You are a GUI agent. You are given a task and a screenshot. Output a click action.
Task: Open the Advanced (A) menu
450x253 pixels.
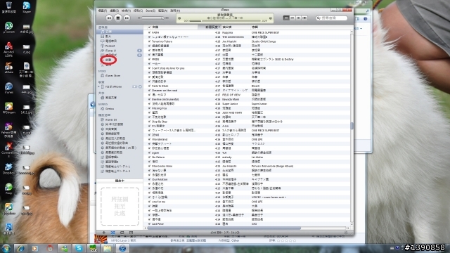(x=162, y=11)
